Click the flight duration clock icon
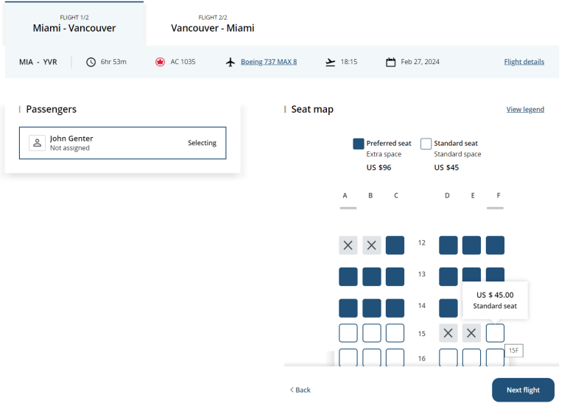This screenshot has height=409, width=567. 91,62
